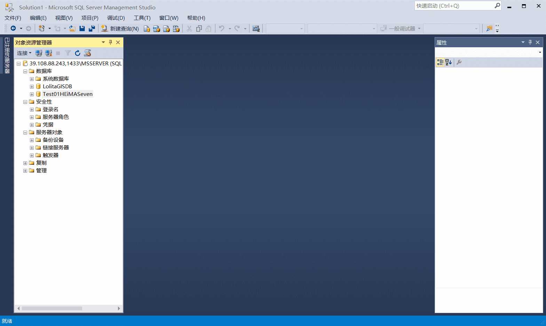The width and height of the screenshot is (546, 326).
Task: Click the Open File folder icon
Action: click(x=72, y=28)
